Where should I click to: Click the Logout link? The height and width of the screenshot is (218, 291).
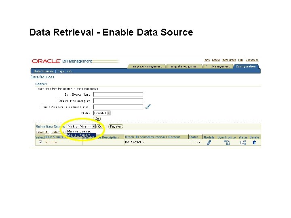(x=216, y=60)
